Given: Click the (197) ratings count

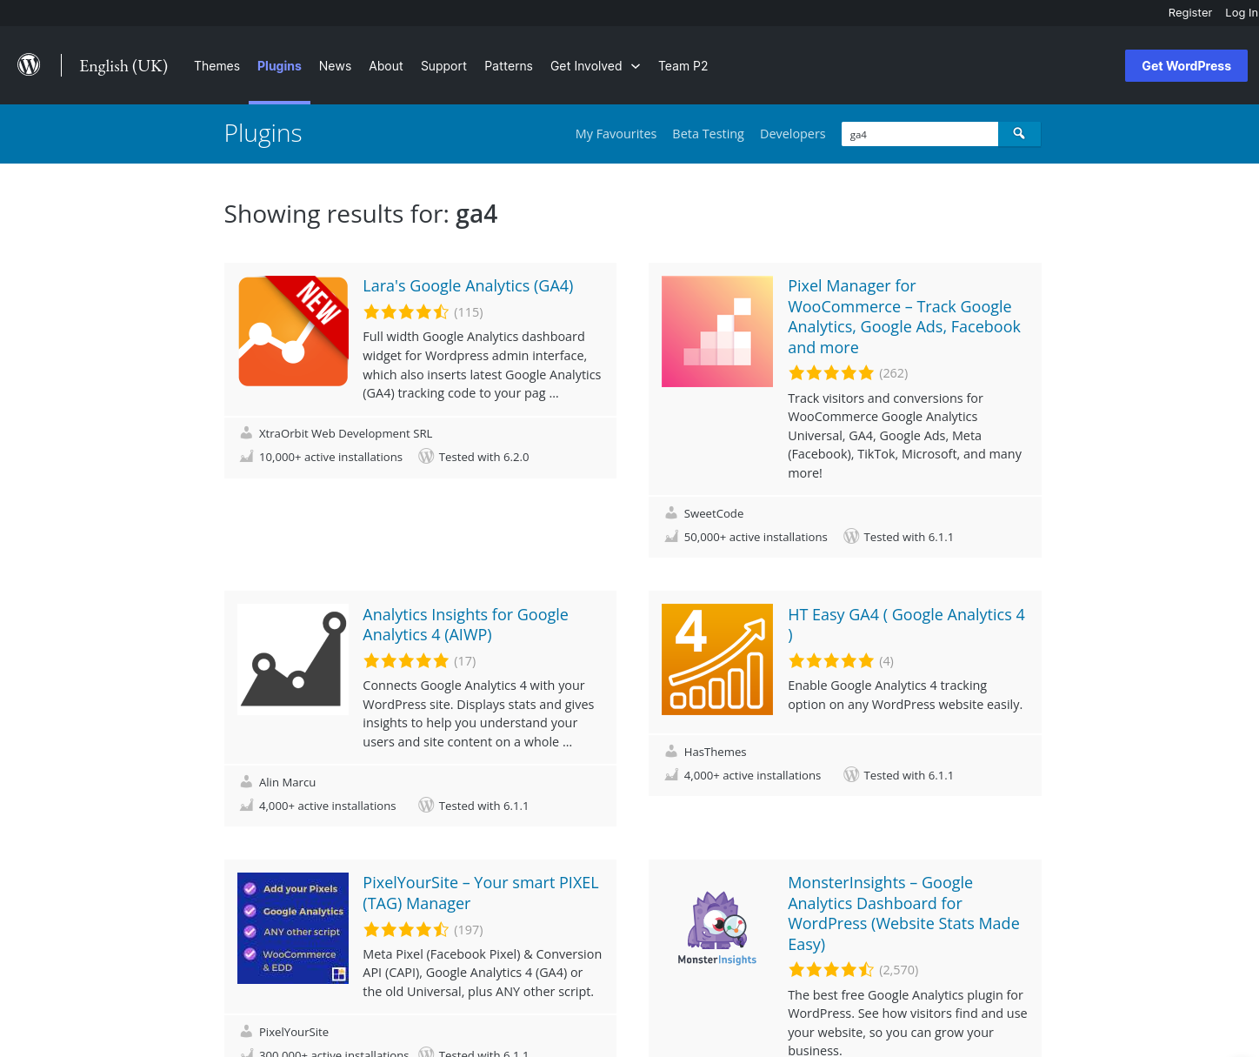Looking at the screenshot, I should point(468,930).
